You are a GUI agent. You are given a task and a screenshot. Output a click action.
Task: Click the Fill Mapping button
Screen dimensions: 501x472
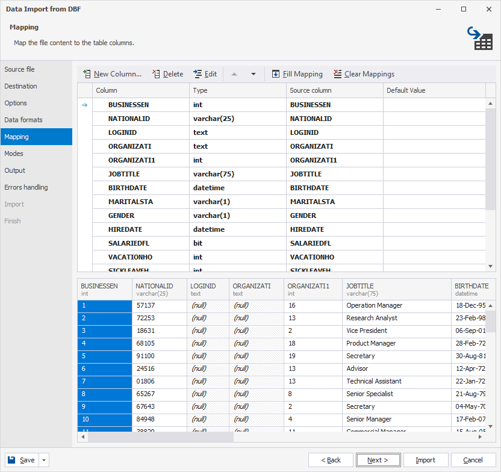coord(297,74)
